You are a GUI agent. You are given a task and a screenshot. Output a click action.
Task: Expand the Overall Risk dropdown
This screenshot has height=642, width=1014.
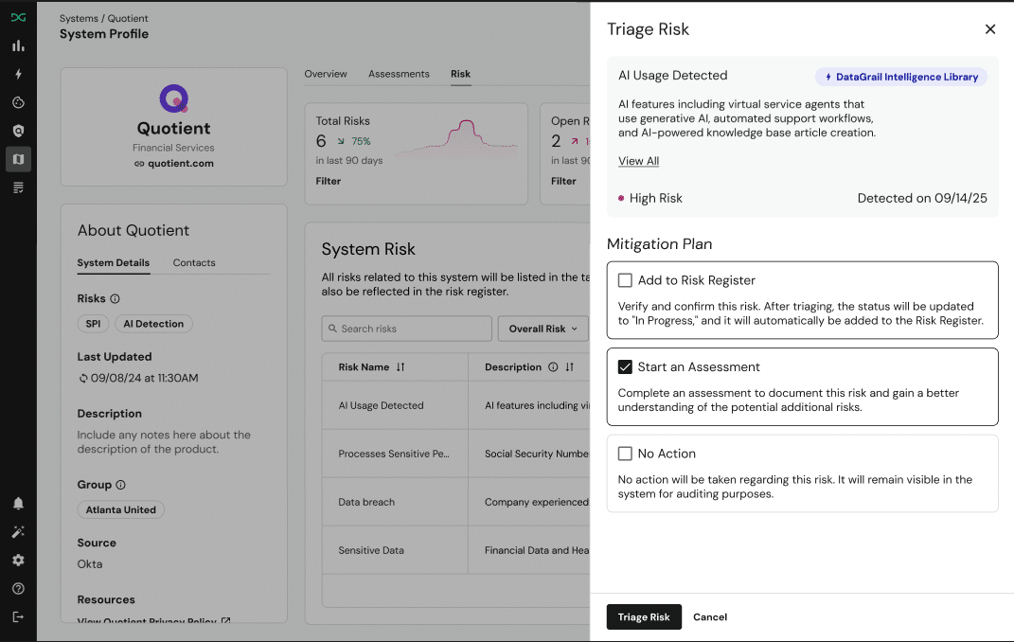click(x=543, y=329)
